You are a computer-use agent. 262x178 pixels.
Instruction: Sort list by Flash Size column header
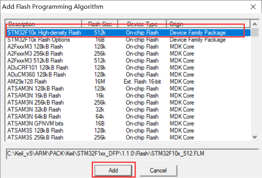[100, 24]
